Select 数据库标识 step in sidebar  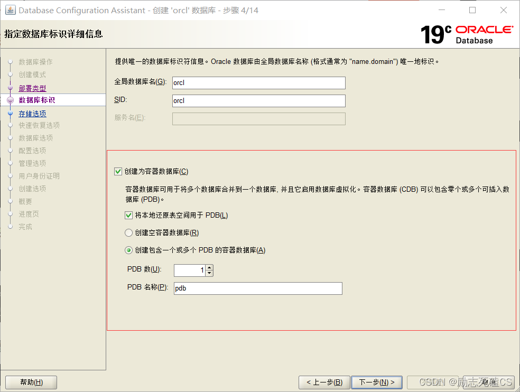tap(37, 100)
